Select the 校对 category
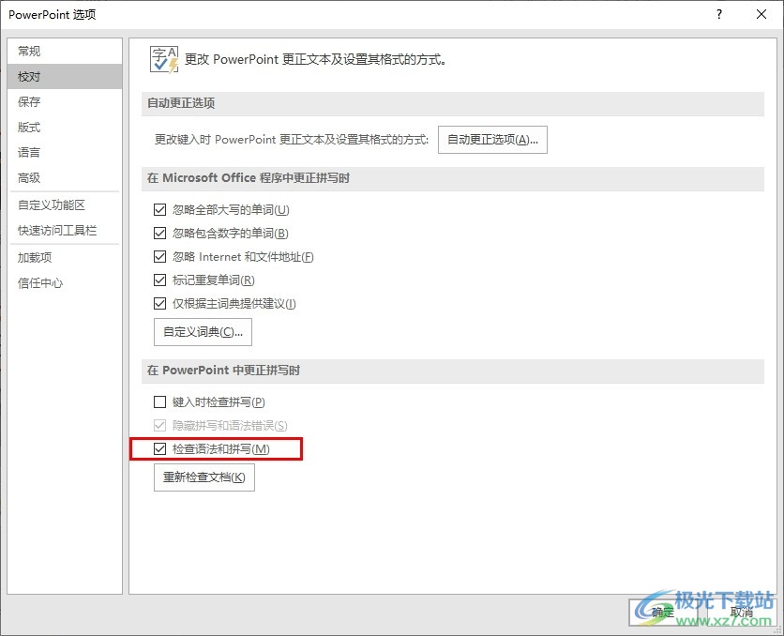 pyautogui.click(x=65, y=77)
